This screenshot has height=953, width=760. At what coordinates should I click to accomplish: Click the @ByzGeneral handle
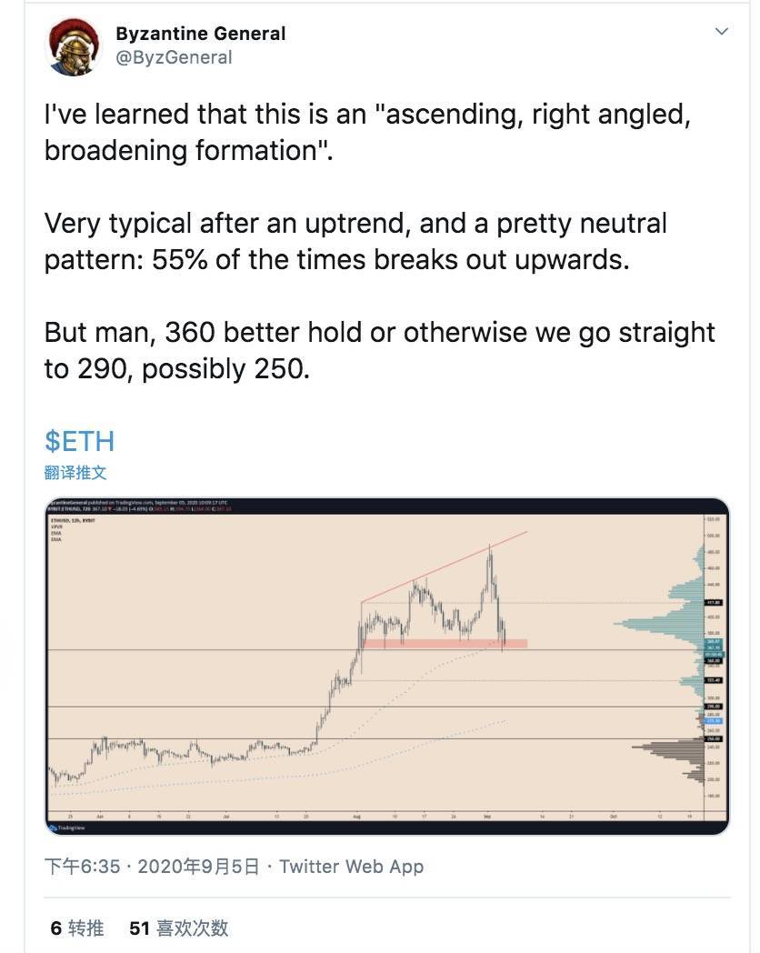click(174, 57)
